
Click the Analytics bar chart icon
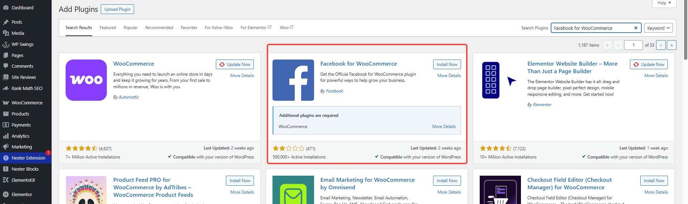[6, 136]
